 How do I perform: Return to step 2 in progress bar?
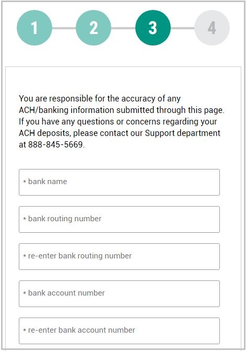[x=93, y=28]
